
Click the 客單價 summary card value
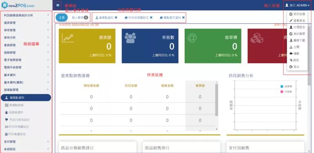click(x=235, y=47)
